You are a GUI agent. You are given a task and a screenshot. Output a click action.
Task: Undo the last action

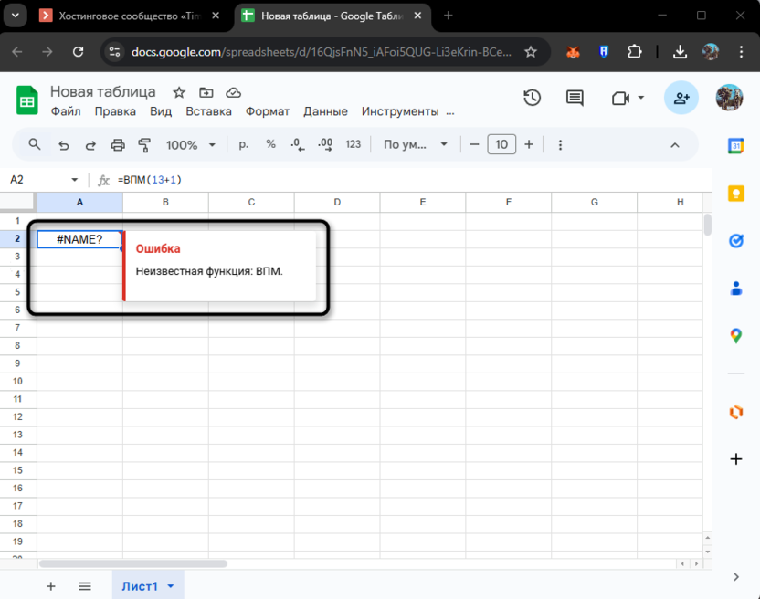(x=64, y=145)
